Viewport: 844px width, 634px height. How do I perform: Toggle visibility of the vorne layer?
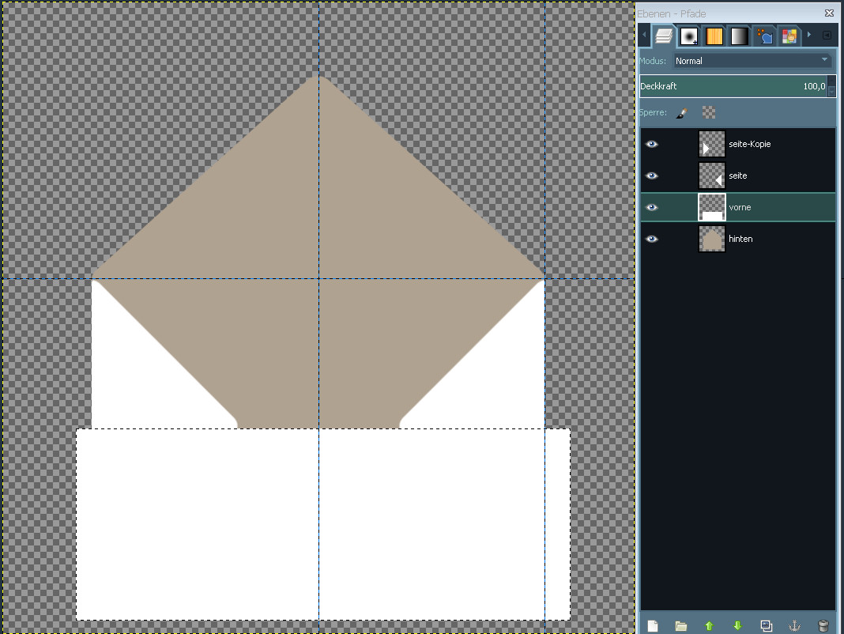coord(651,207)
